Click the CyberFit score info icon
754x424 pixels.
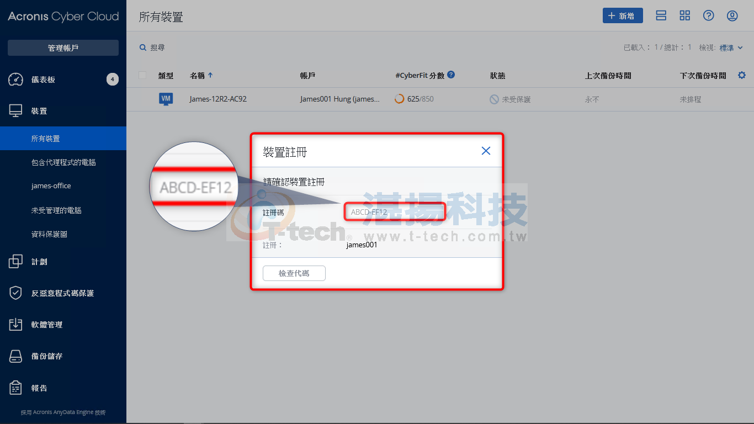(451, 75)
